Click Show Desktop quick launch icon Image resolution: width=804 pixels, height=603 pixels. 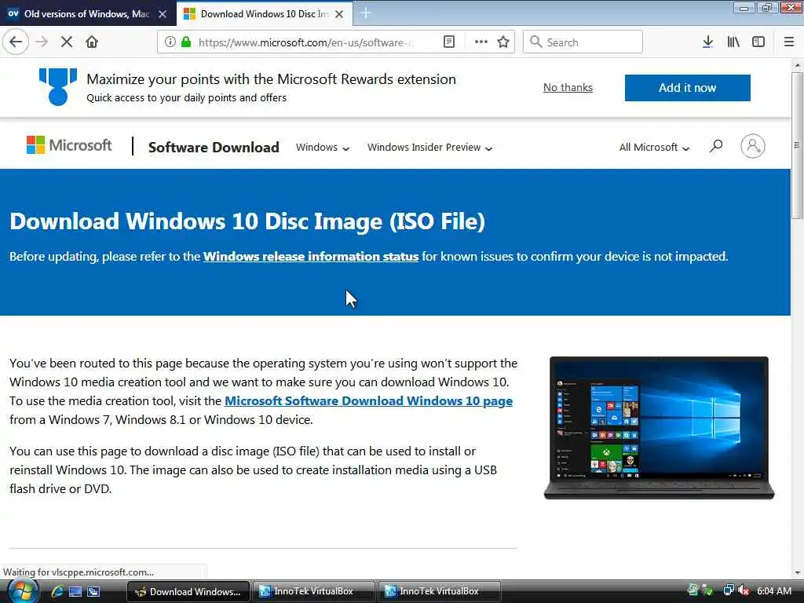click(75, 592)
